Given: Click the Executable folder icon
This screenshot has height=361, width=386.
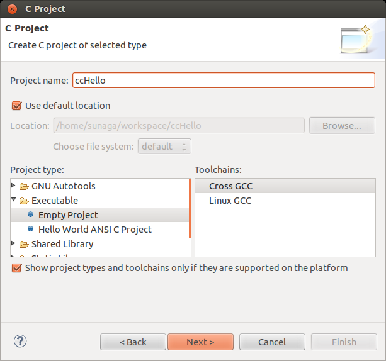Looking at the screenshot, I should (x=24, y=201).
